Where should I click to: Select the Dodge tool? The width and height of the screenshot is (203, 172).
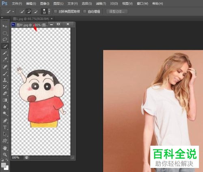[x=5, y=114]
